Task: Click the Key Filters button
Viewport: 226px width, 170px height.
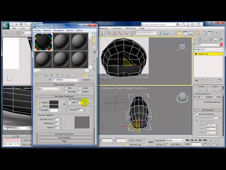Action: pos(176,144)
